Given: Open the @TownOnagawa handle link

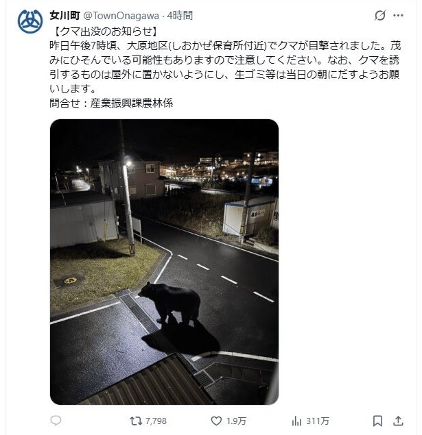Looking at the screenshot, I should (121, 16).
